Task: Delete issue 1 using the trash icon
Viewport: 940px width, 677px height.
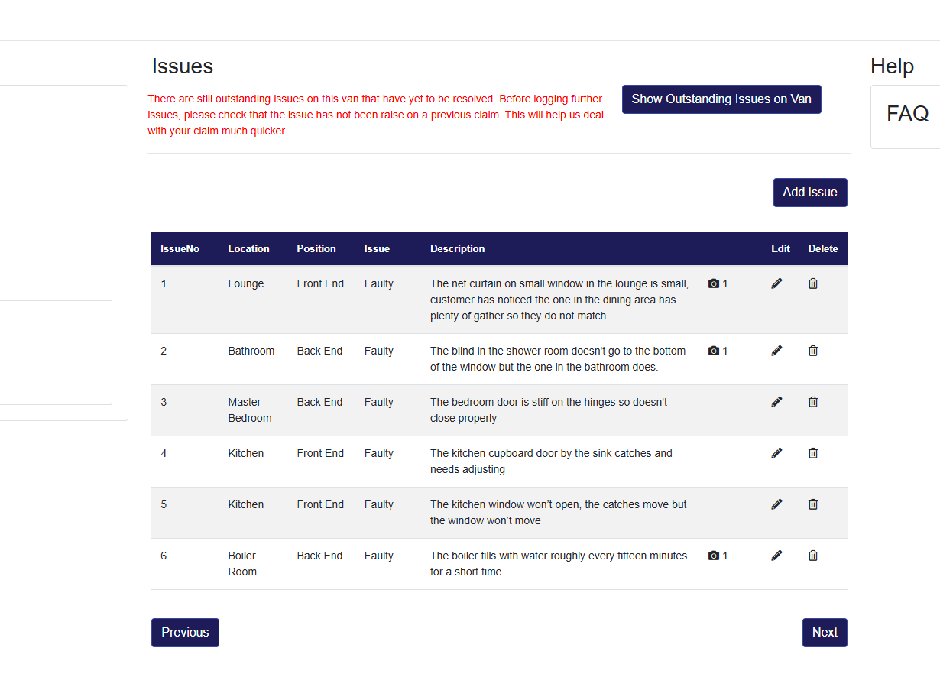Action: point(813,283)
